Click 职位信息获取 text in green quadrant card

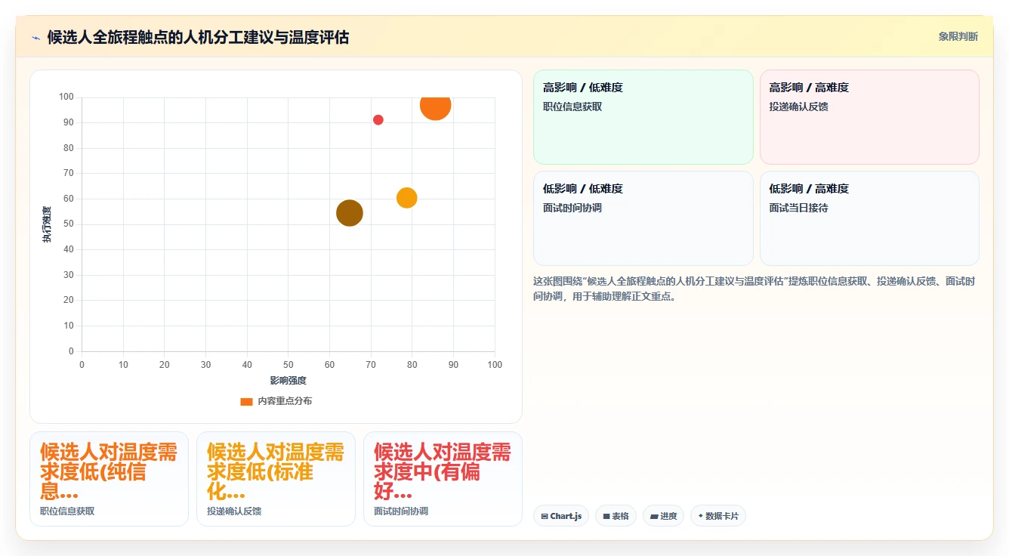tap(572, 107)
